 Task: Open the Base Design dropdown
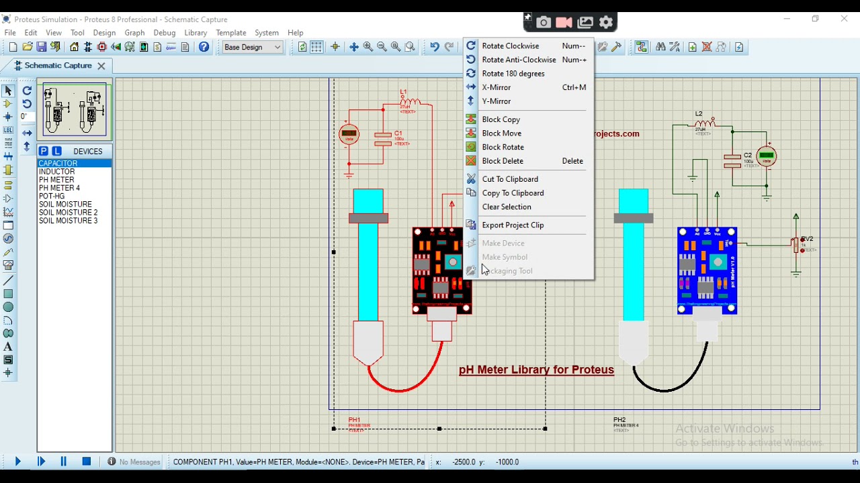[x=253, y=47]
